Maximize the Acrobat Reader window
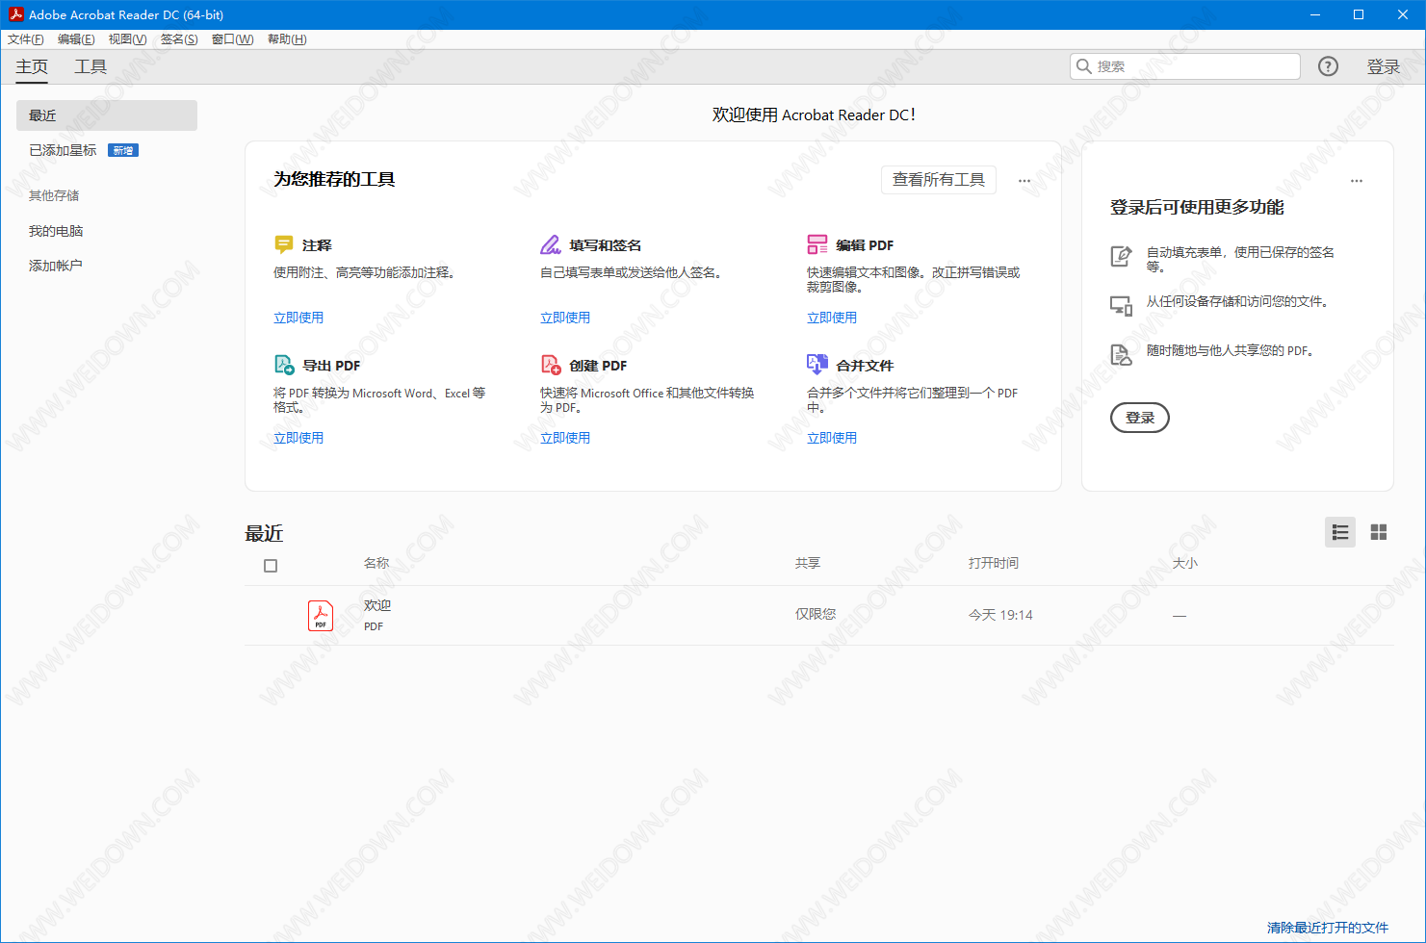 [1359, 14]
